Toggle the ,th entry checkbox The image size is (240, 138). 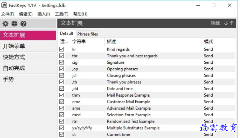(x=62, y=82)
